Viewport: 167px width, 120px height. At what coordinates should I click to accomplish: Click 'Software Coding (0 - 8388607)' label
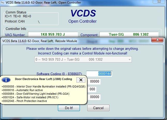point(60,74)
